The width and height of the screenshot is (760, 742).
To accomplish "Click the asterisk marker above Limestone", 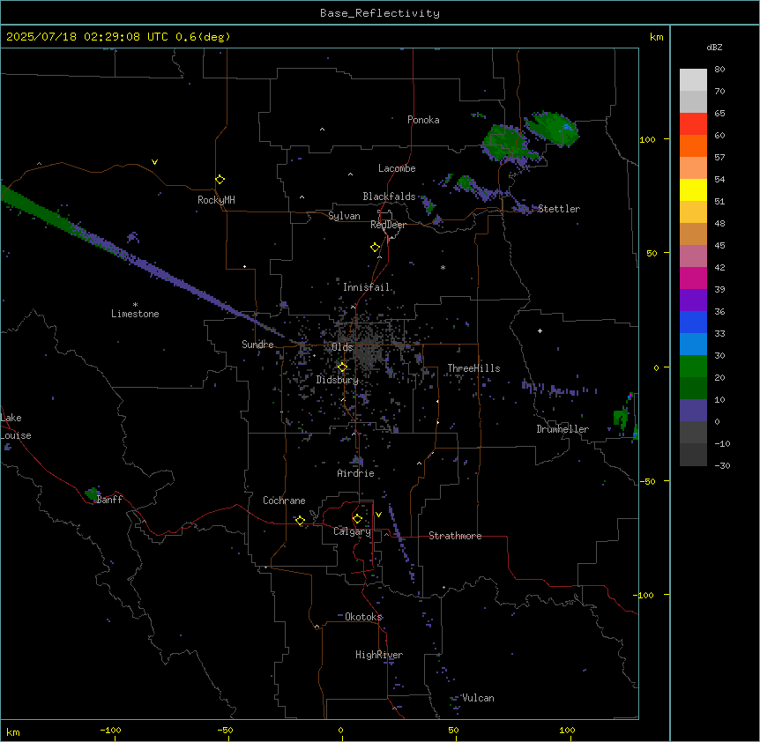I will coord(135,305).
